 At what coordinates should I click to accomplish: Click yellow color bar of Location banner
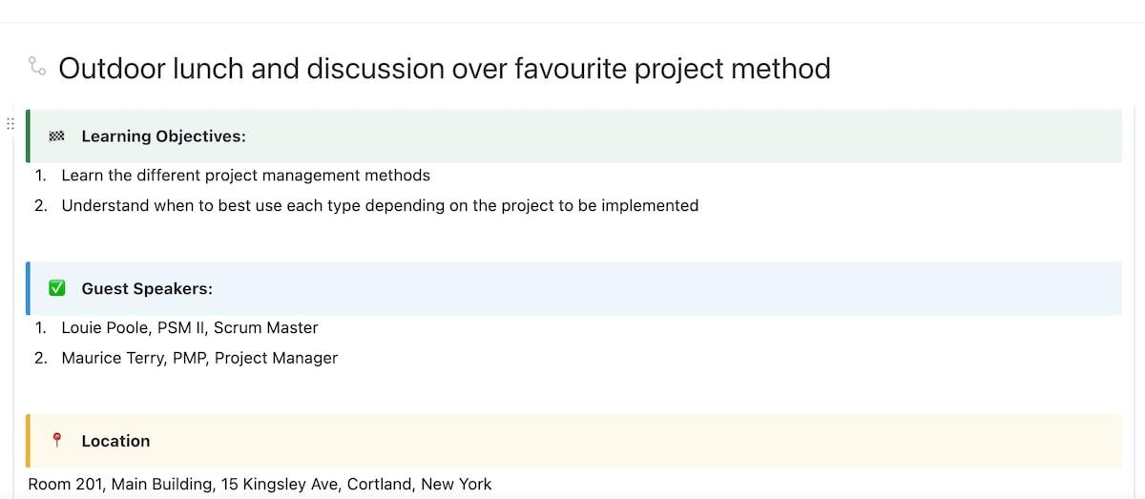pos(28,441)
